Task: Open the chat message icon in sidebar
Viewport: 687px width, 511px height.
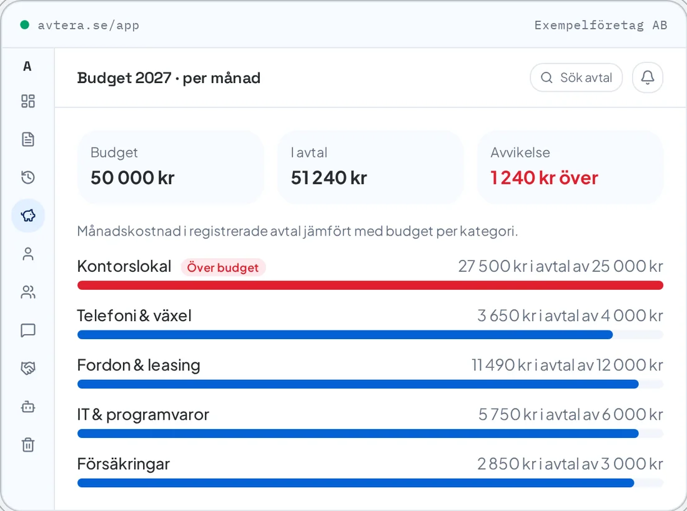Action: click(28, 330)
